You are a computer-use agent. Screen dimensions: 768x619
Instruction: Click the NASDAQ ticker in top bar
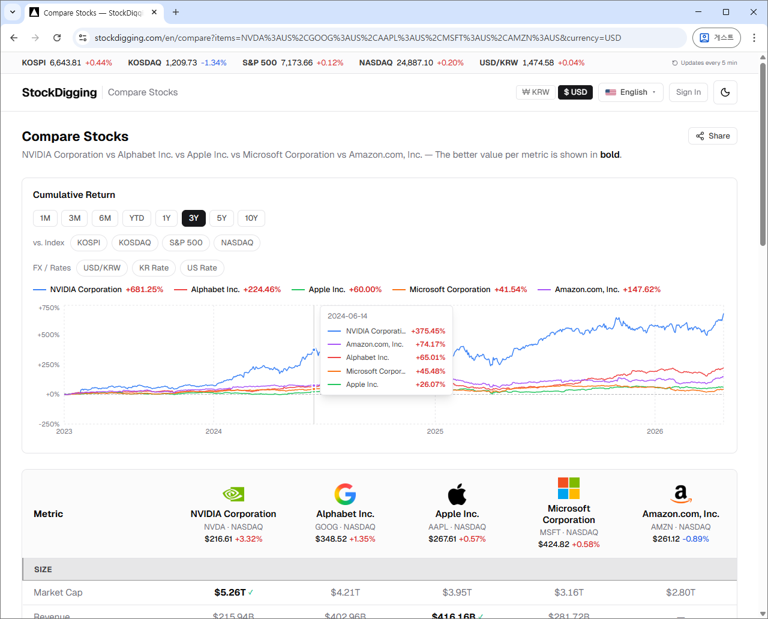click(412, 63)
